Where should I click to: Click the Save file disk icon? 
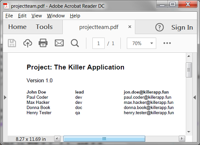pos(12,43)
